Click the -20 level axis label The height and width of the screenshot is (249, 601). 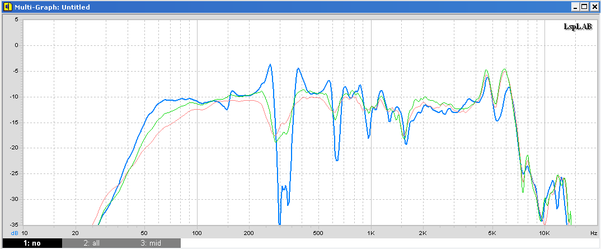pyautogui.click(x=14, y=148)
